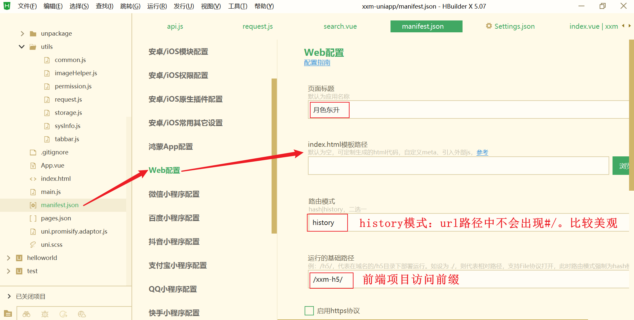Click the utils folder icon
Image resolution: width=634 pixels, height=320 pixels.
pos(33,47)
